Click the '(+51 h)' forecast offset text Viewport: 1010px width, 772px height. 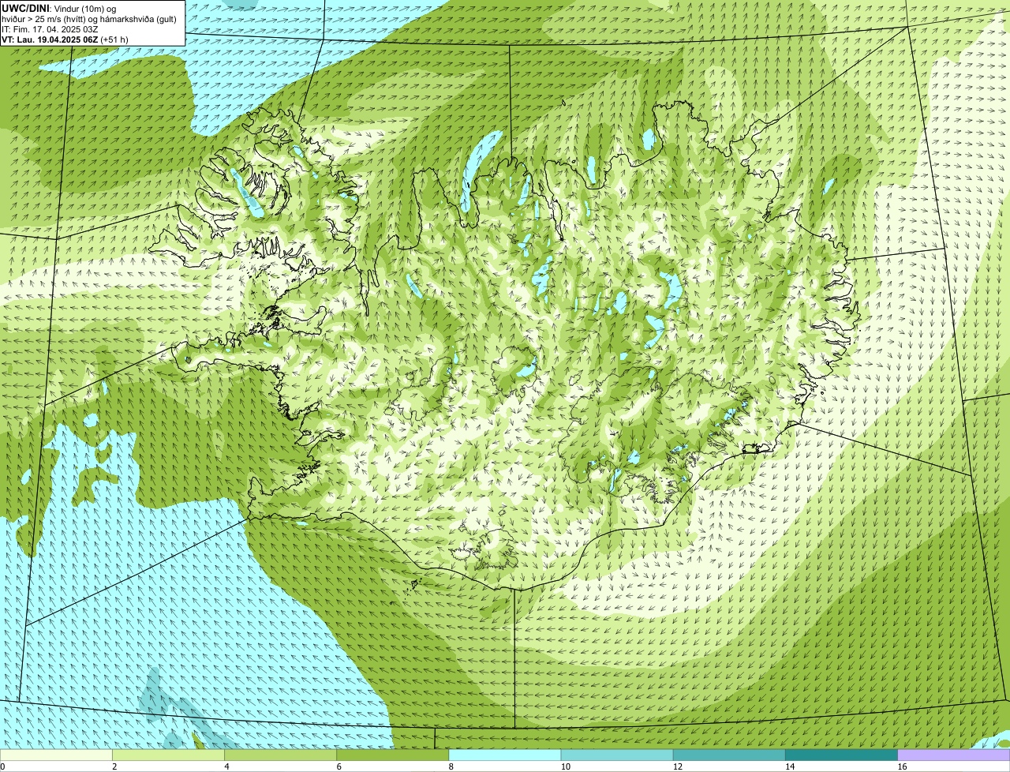pyautogui.click(x=114, y=39)
